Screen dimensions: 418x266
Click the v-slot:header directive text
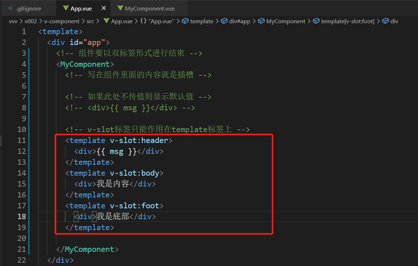139,140
